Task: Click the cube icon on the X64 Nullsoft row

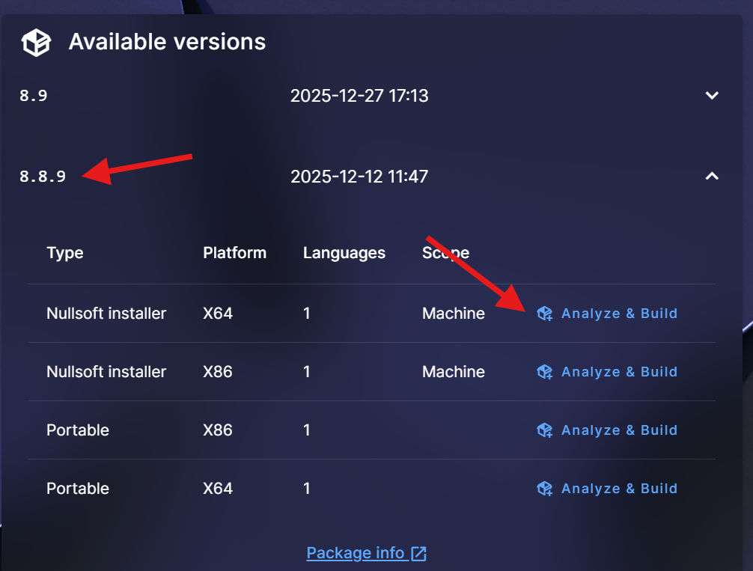Action: [544, 314]
